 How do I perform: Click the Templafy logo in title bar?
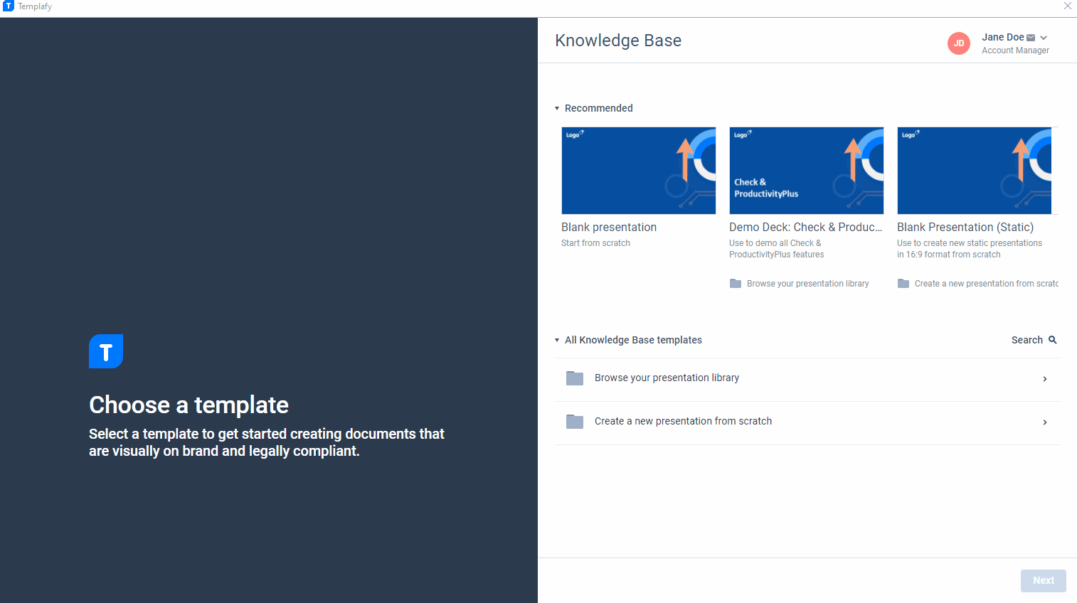coord(9,6)
